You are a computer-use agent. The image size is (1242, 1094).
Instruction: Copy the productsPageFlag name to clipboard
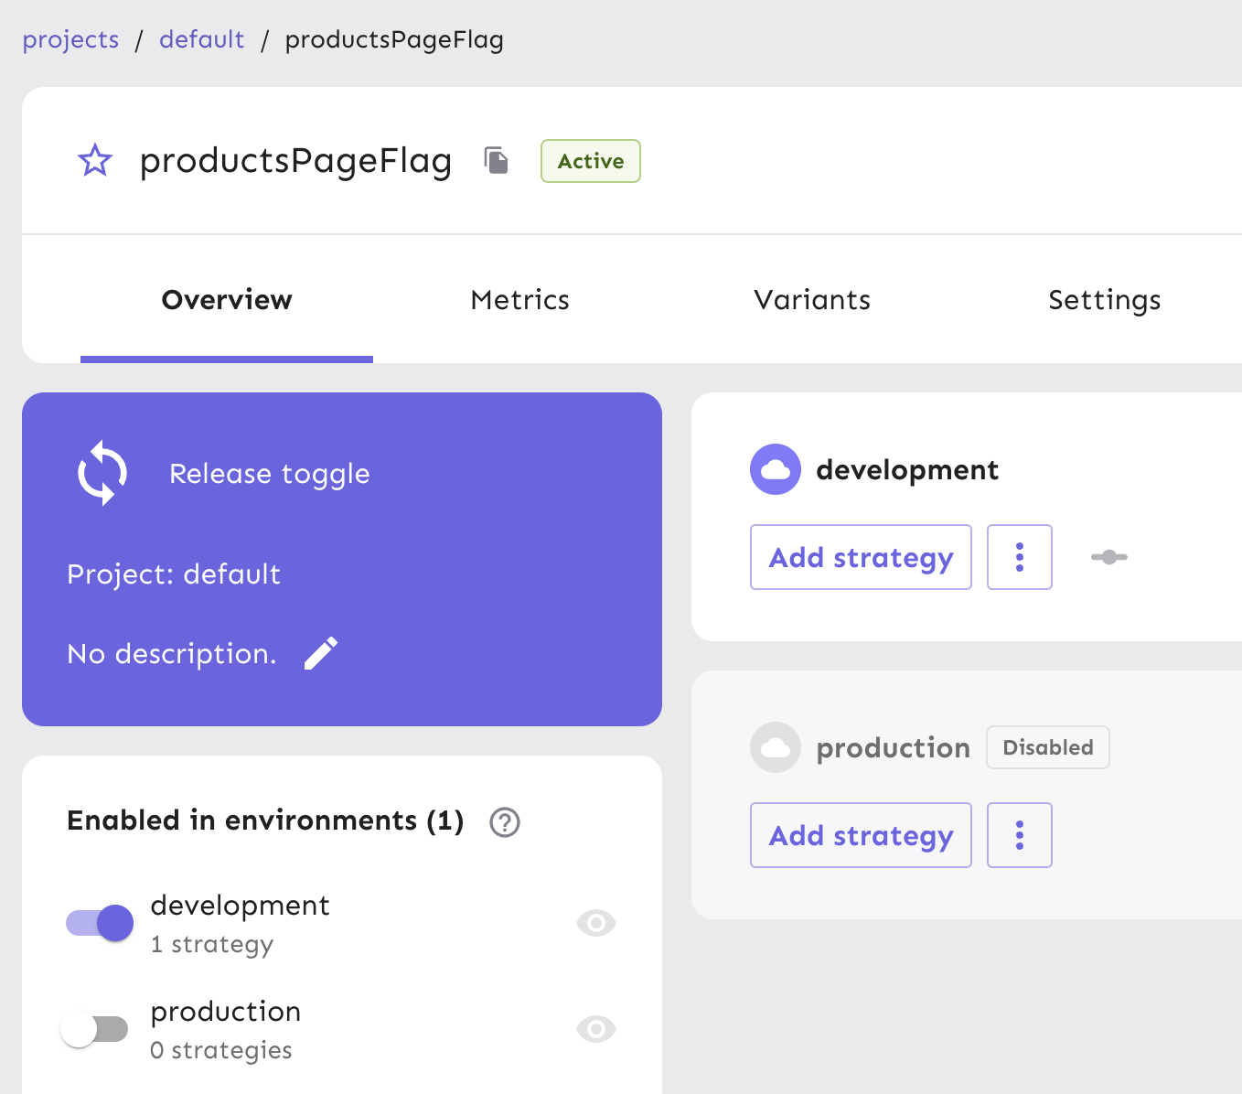coord(496,161)
